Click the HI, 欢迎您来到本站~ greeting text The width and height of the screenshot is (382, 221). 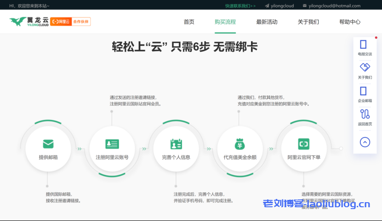tap(29, 6)
